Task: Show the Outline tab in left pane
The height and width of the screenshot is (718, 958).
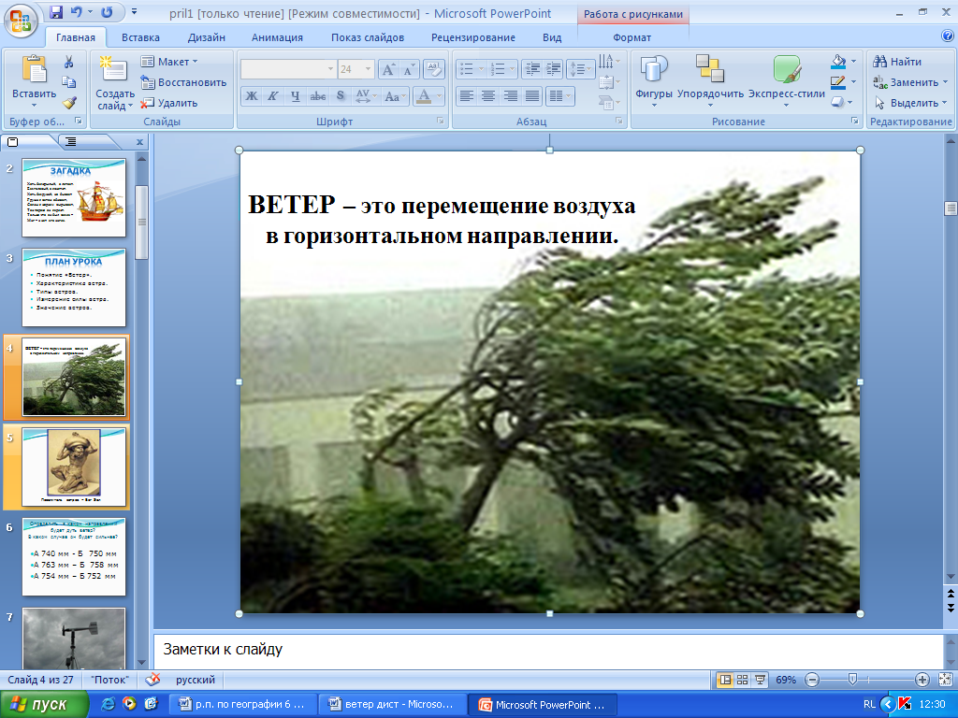Action: [71, 142]
